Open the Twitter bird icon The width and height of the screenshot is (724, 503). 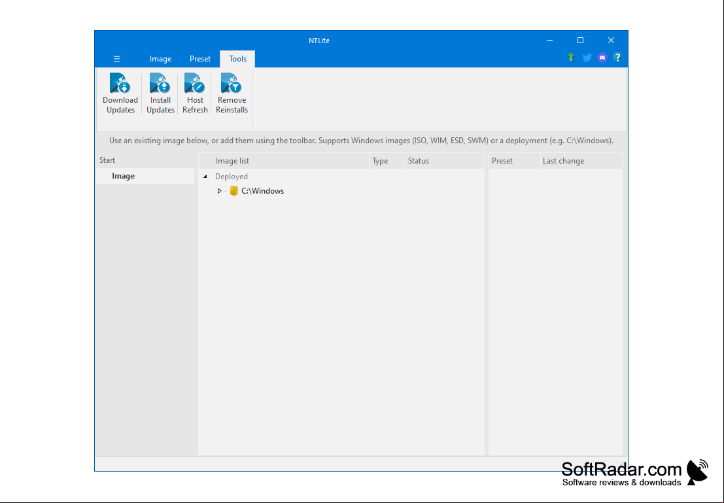[x=587, y=58]
